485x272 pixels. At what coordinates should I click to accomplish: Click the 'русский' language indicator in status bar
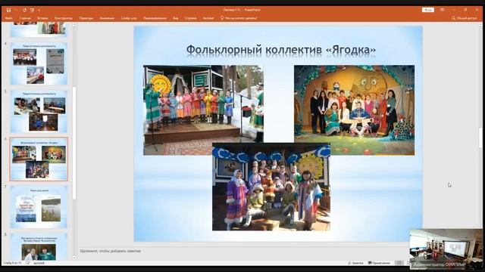39,263
